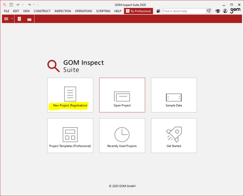Screen dimensions: 244x196
Task: Open the Open Project tile
Action: click(122, 95)
